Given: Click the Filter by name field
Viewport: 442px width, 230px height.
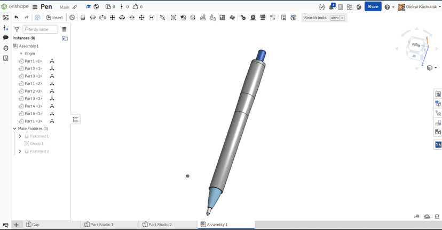Looking at the screenshot, I should pyautogui.click(x=40, y=29).
